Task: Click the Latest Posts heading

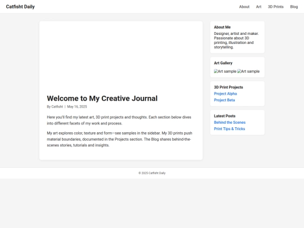Action: [225, 116]
